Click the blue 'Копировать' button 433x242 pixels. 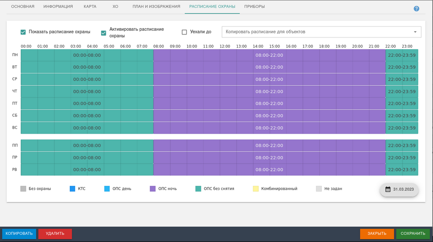click(19, 234)
